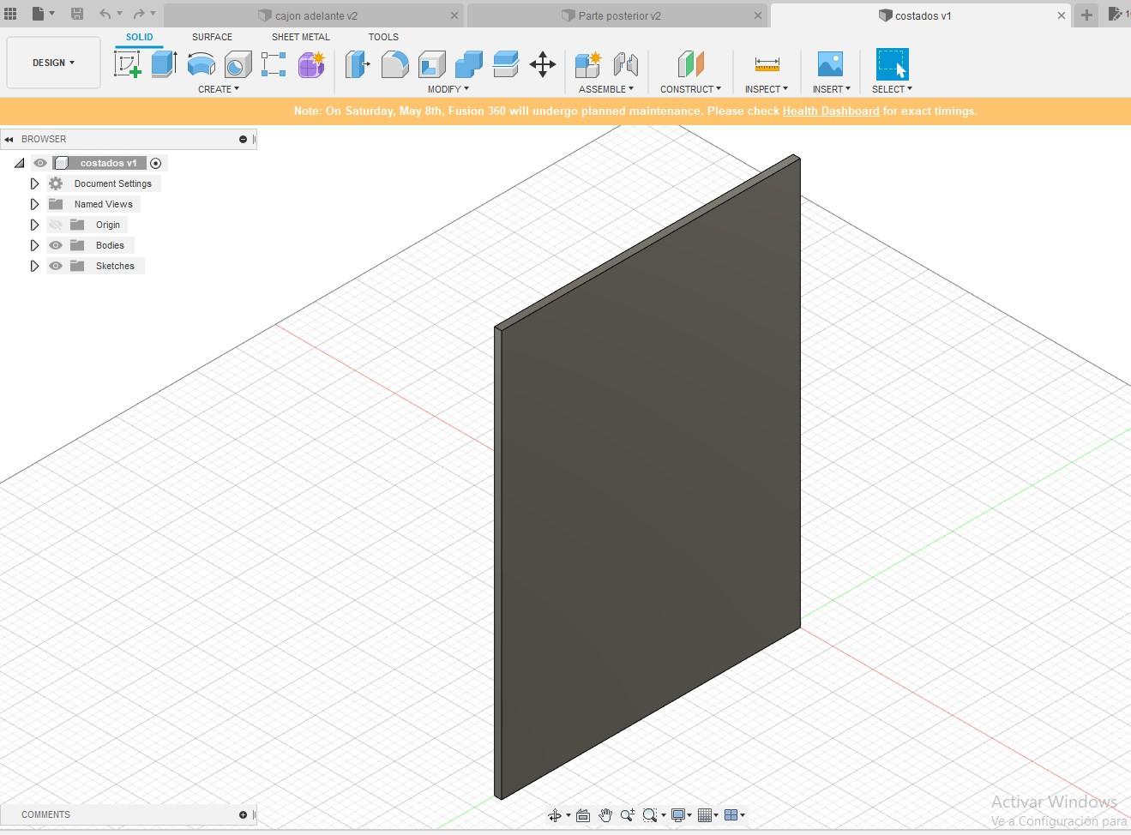Open the Health Dashboard link
The width and height of the screenshot is (1131, 835).
point(830,111)
